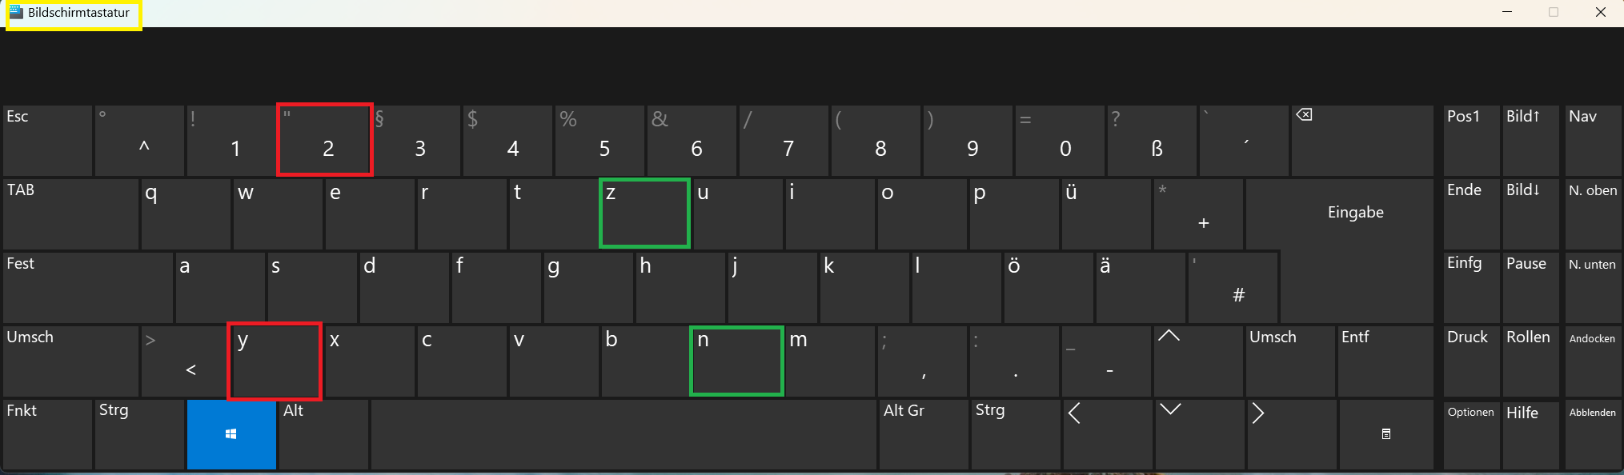Toggle the Fnkt function key
The width and height of the screenshot is (1624, 475).
[x=47, y=434]
